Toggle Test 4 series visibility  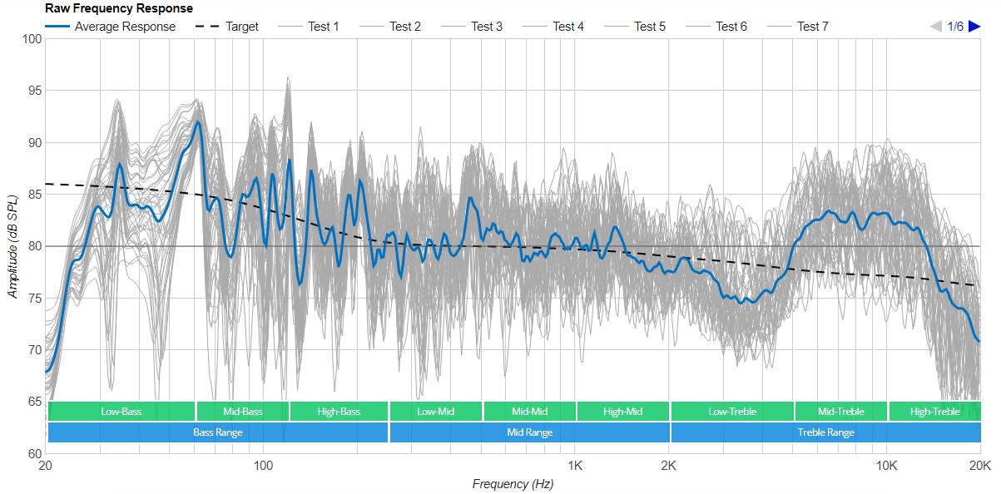[553, 26]
